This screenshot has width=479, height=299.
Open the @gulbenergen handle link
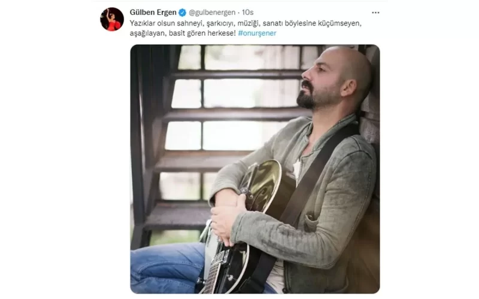coord(212,13)
